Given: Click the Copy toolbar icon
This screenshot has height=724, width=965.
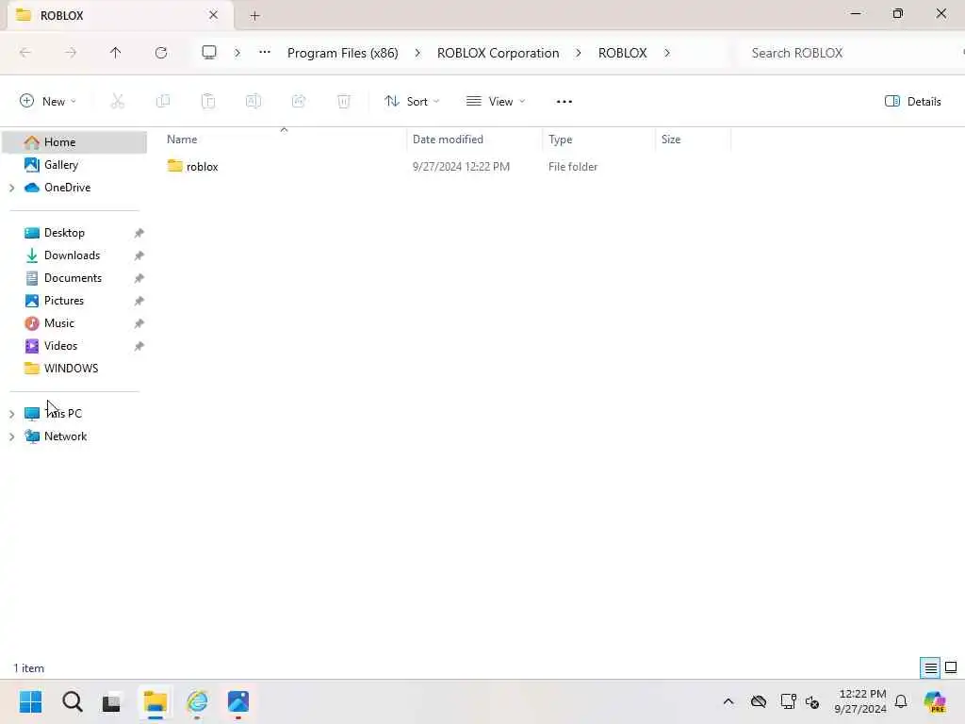Looking at the screenshot, I should [x=162, y=101].
